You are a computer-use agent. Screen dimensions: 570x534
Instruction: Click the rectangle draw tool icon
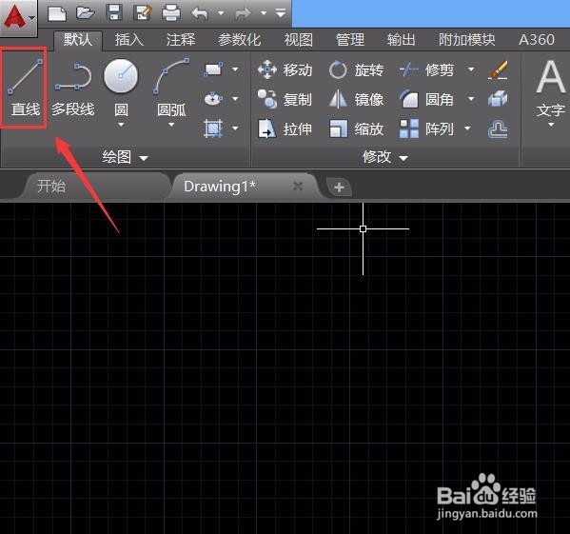[x=213, y=69]
